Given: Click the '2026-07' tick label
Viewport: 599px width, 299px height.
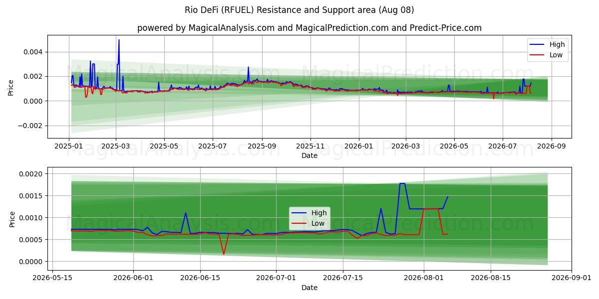Looking at the screenshot, I should [503, 146].
